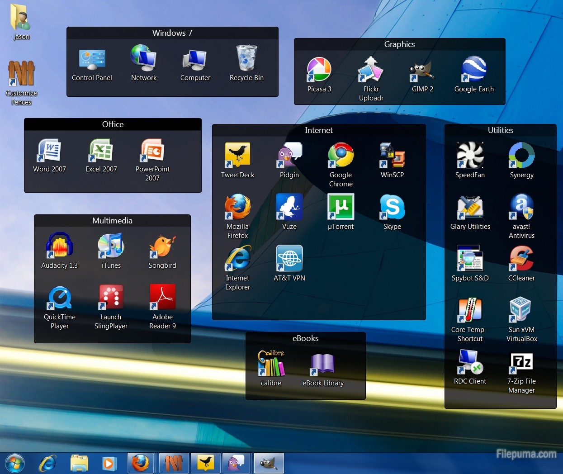Click the Launch SlingPlayer shortcut

pos(111,307)
